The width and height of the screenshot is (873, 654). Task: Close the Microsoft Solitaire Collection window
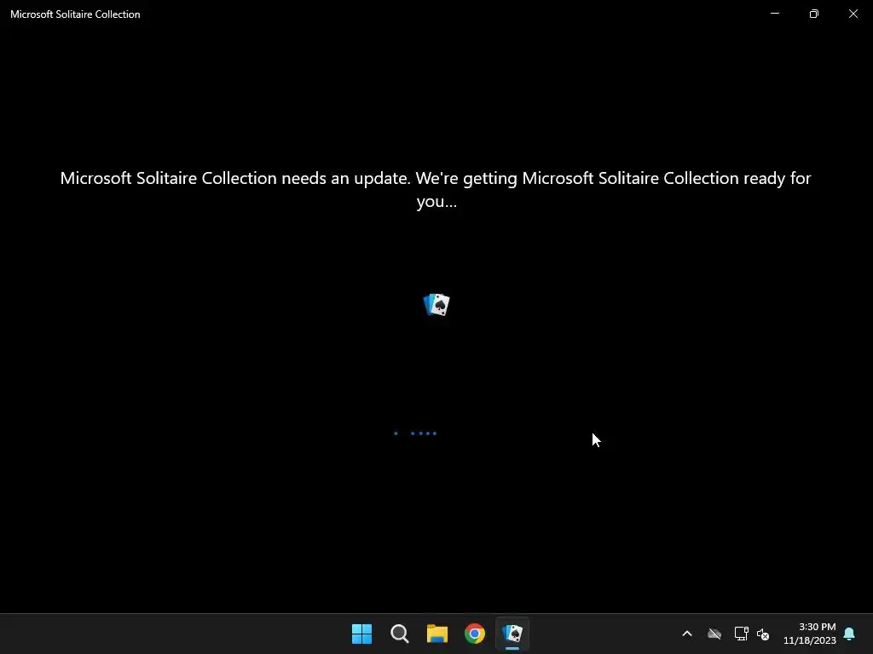[853, 14]
